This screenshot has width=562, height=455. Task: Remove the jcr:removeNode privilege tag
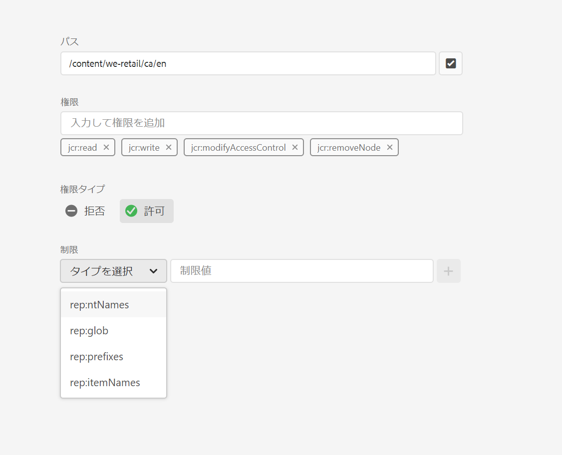point(390,147)
